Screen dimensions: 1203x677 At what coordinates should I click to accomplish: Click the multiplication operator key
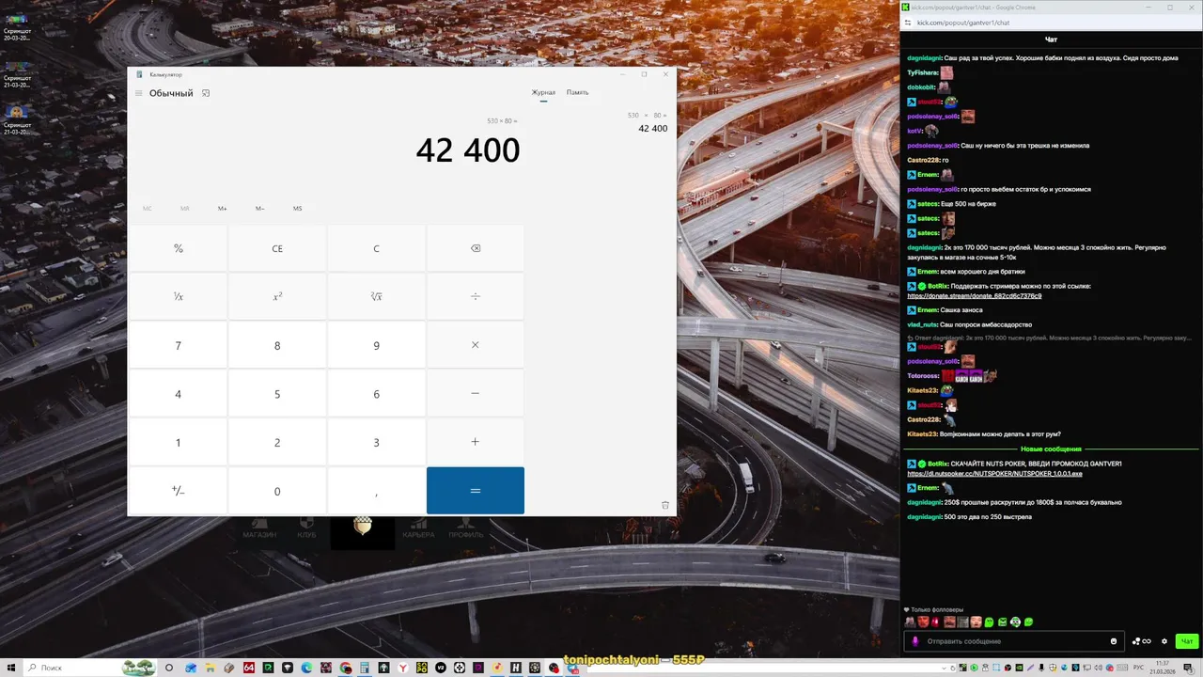click(476, 345)
